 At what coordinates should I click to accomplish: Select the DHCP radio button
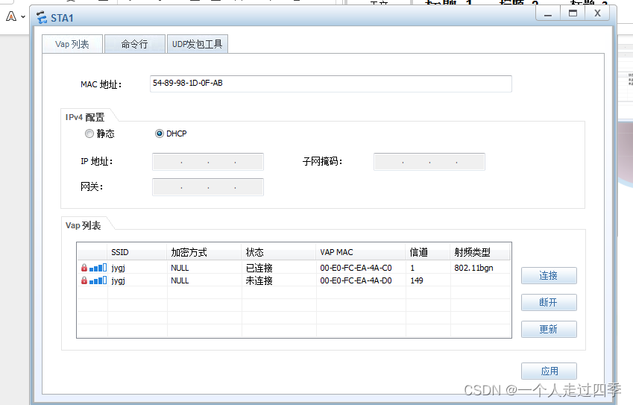pos(160,134)
